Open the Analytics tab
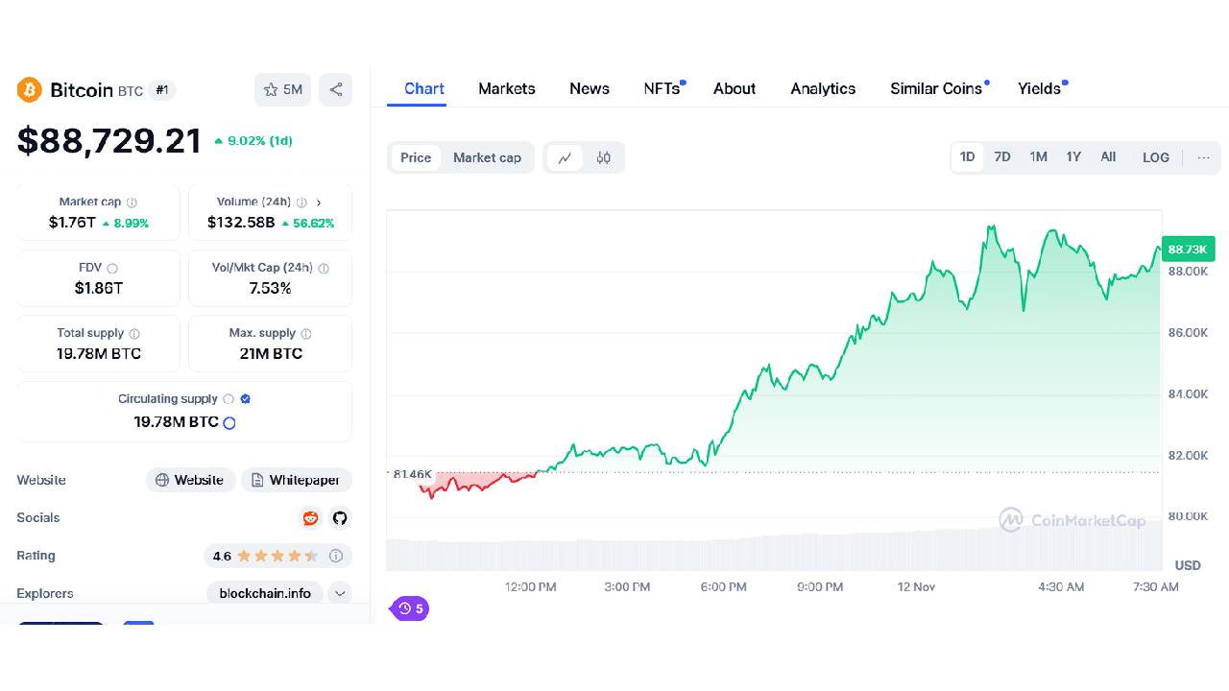Screen dimensions: 1229x691 click(x=823, y=88)
